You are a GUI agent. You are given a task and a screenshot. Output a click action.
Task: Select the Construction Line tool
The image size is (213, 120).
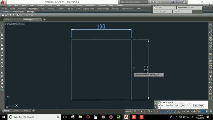(x=2, y=28)
